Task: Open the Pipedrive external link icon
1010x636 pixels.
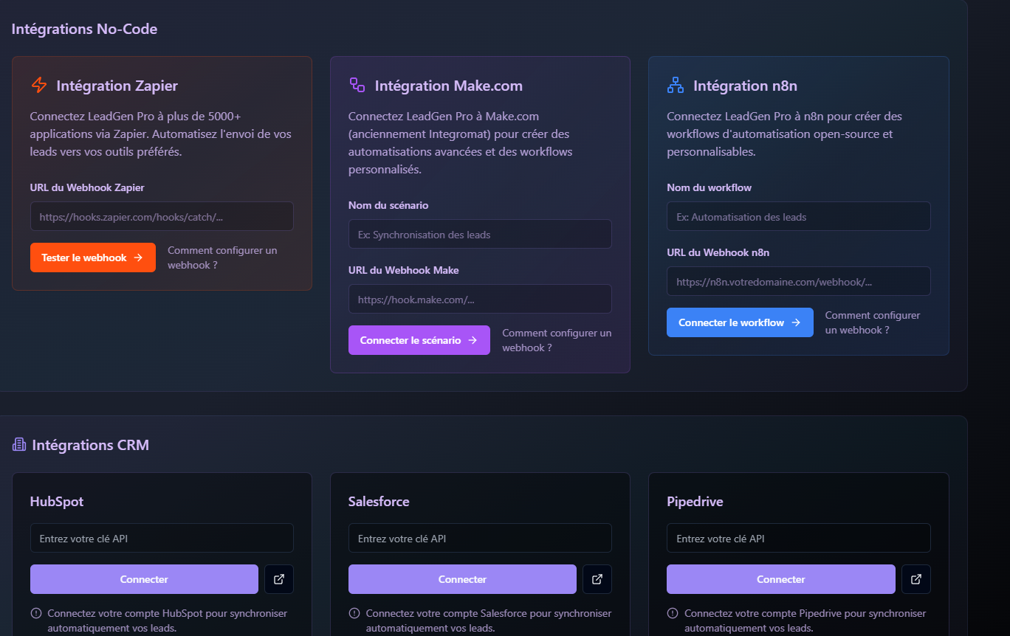Action: (x=916, y=579)
